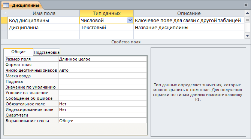Click the table icon on the Дисциплины tab
251x139 pixels.
coord(6,5)
